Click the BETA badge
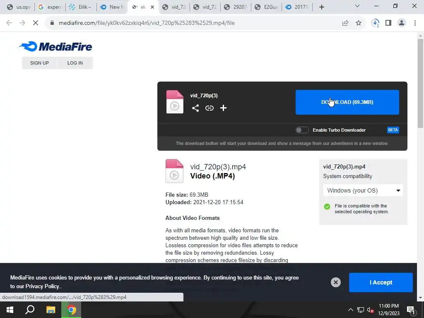Viewport: 424px width, 318px height. point(393,130)
